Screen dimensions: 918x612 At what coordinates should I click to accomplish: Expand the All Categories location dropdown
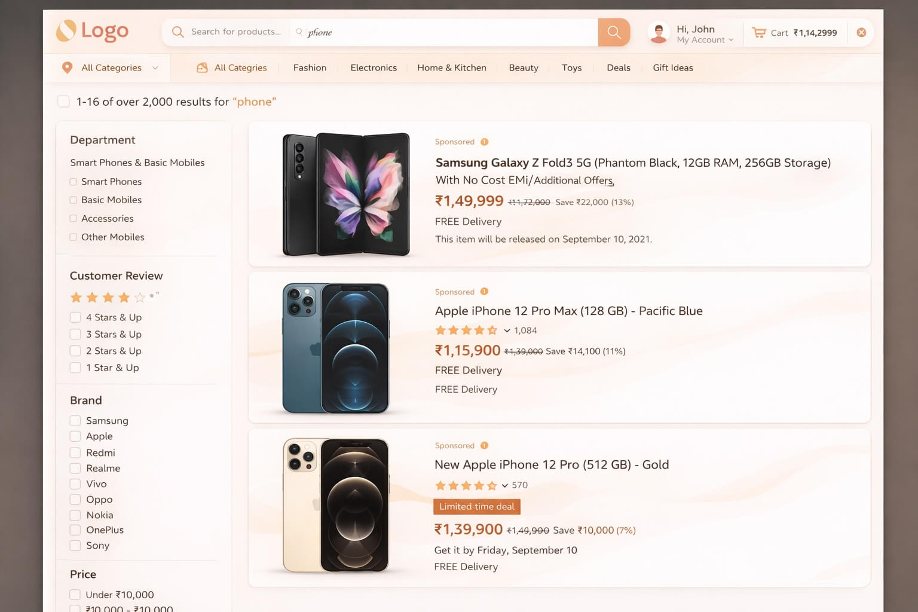point(155,68)
